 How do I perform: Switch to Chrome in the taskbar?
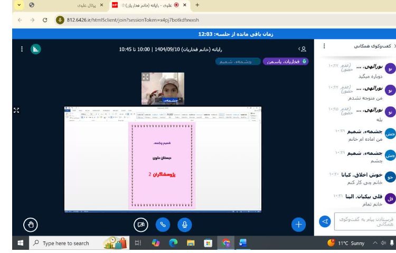pyautogui.click(x=226, y=243)
